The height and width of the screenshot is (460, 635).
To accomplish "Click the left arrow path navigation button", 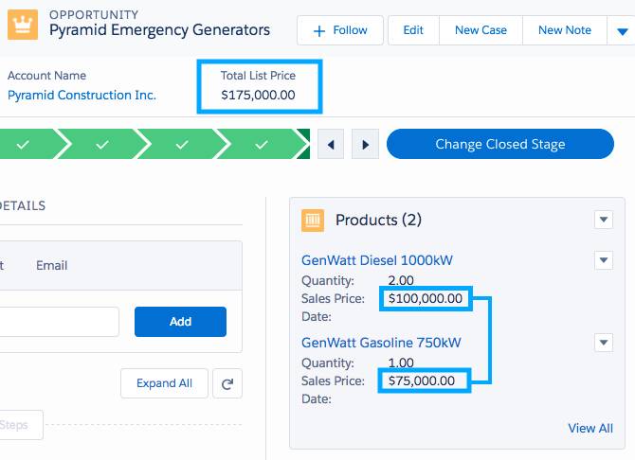I will (x=331, y=145).
